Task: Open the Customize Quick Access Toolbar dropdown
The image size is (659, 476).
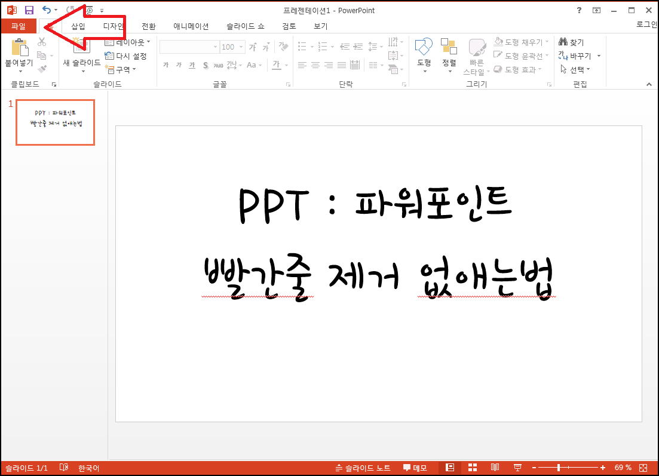Action: [102, 11]
